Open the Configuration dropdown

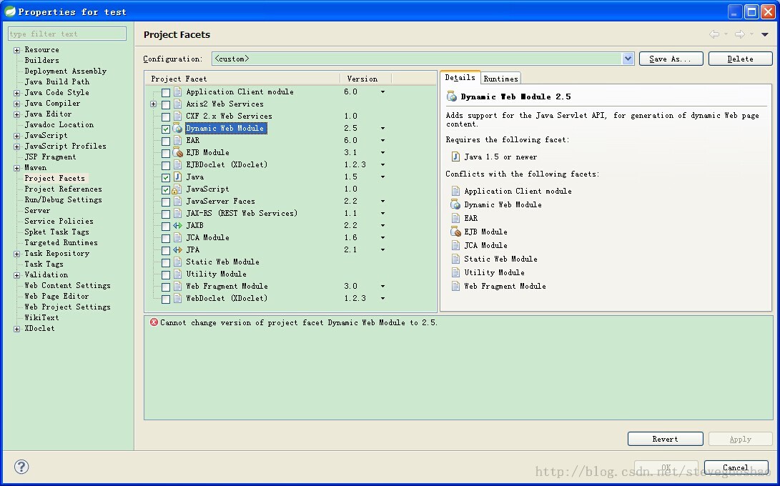(x=628, y=59)
